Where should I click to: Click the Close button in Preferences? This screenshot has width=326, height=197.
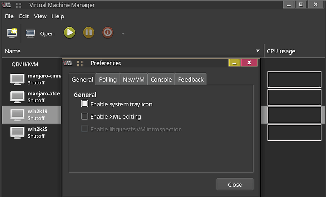(235, 184)
